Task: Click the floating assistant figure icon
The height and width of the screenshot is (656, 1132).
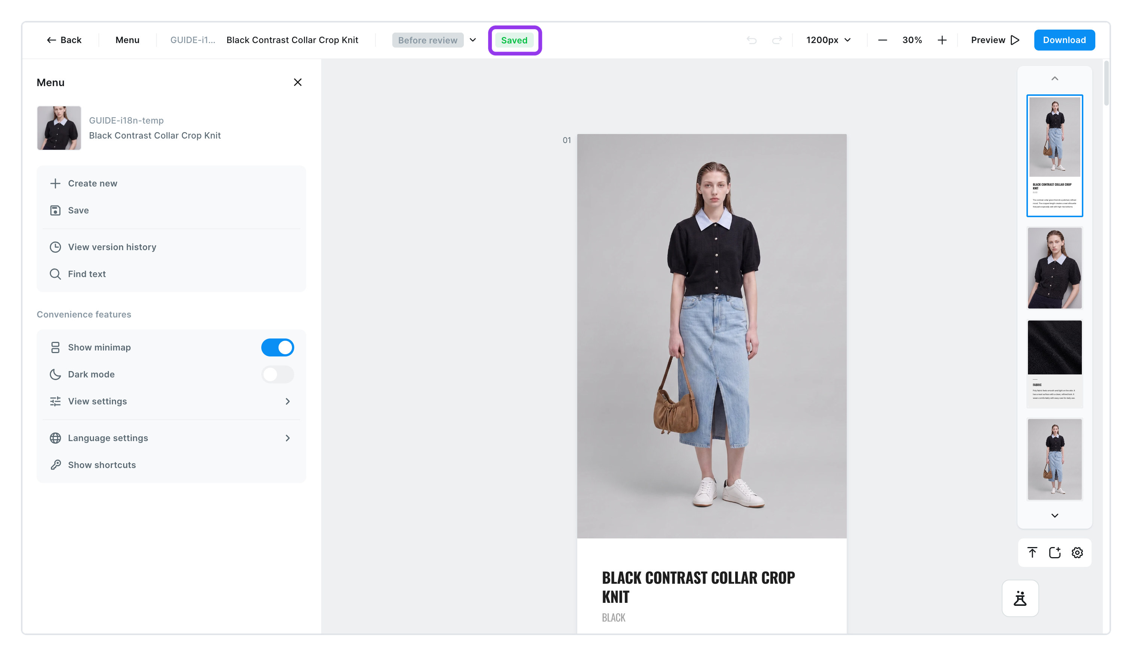Action: [1020, 598]
